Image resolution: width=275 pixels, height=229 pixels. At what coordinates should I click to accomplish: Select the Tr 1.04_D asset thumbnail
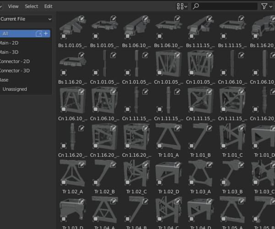point(200,210)
